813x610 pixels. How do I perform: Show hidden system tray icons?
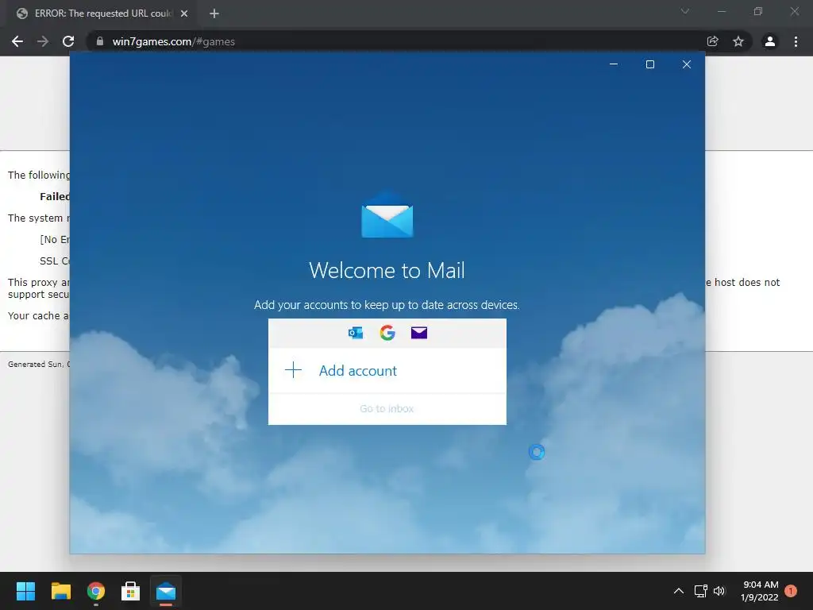679,591
